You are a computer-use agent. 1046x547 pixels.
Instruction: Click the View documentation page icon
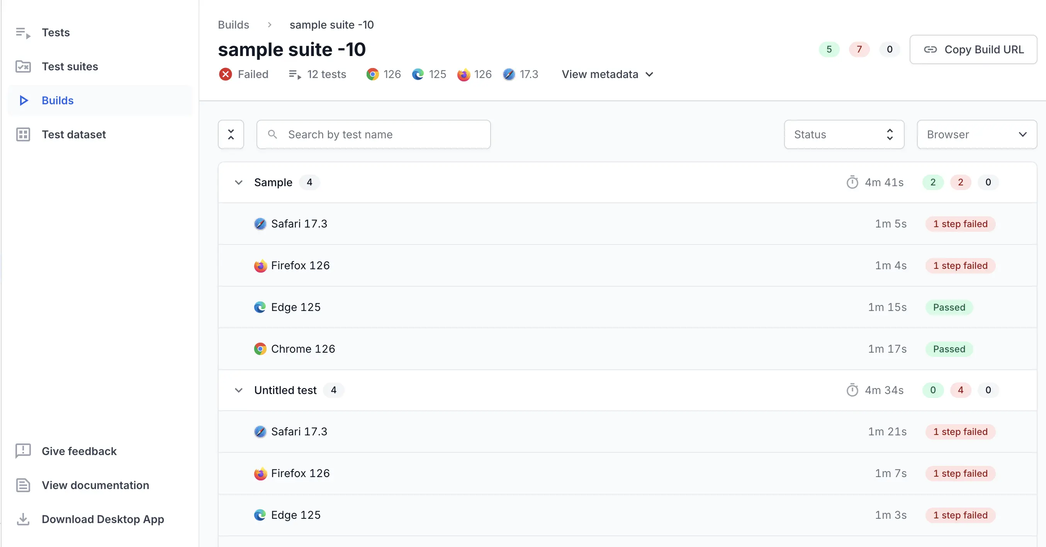23,485
